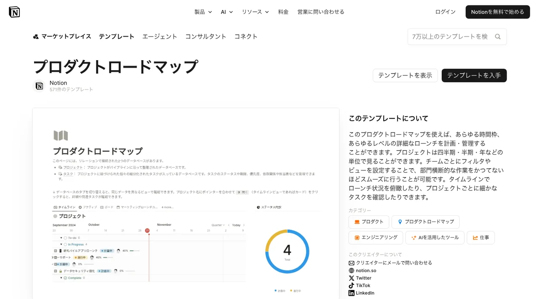Open 営業に問い合わせる in the header
Screen dimensions: 539x299
coord(321,12)
